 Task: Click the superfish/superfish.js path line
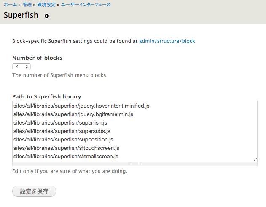(x=60, y=123)
